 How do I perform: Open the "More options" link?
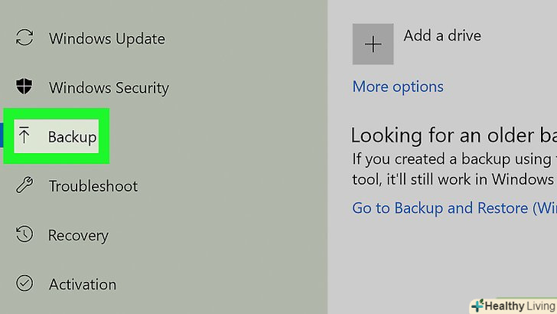pos(398,87)
